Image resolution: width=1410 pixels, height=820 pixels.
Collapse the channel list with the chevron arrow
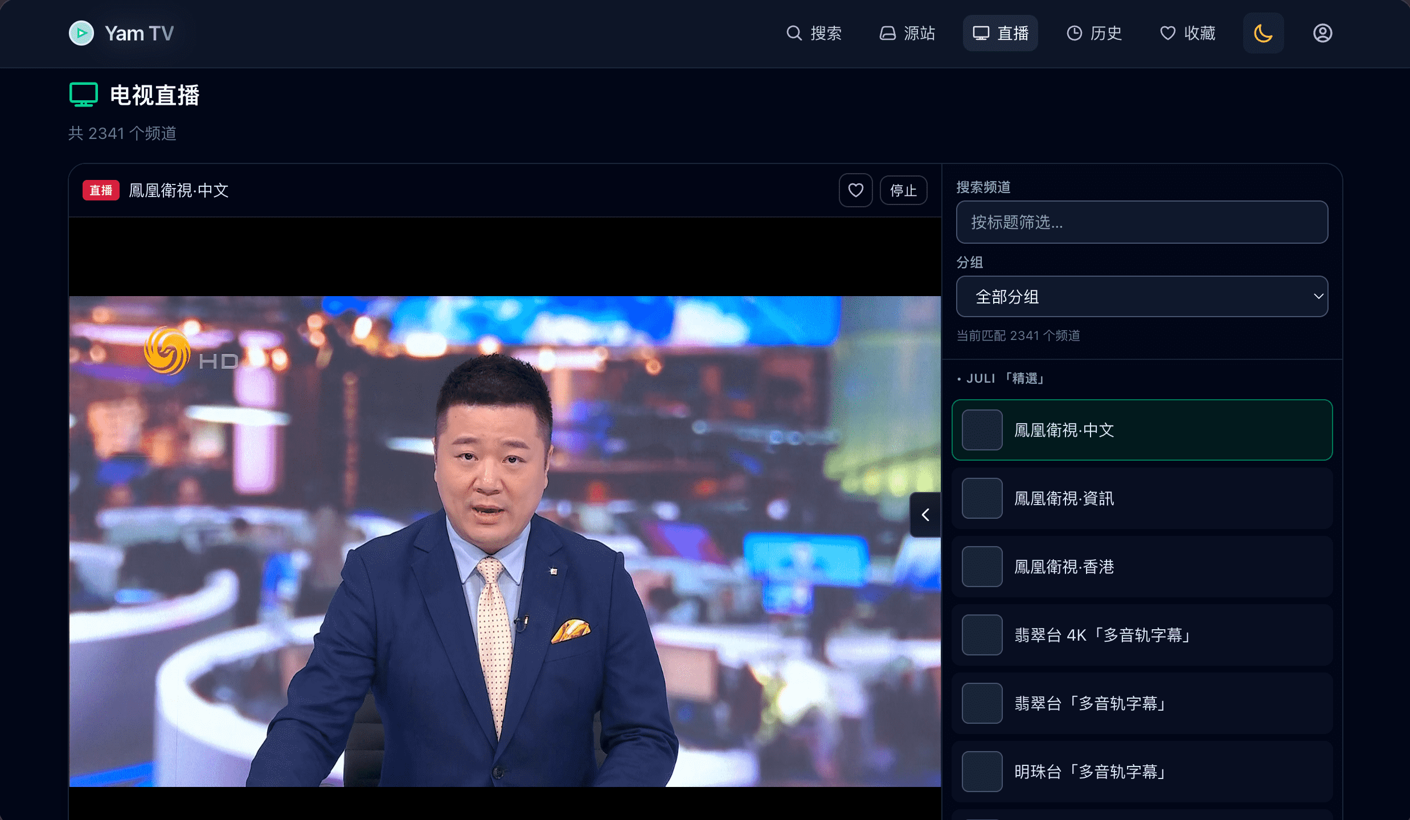click(925, 515)
